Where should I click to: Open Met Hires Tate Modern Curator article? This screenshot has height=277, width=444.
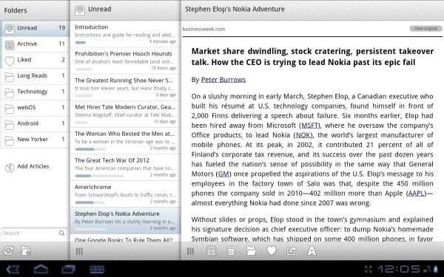(125, 114)
